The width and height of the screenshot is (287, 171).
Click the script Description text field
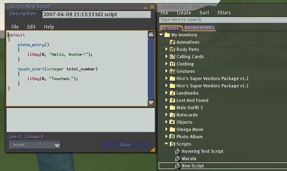tap(97, 15)
